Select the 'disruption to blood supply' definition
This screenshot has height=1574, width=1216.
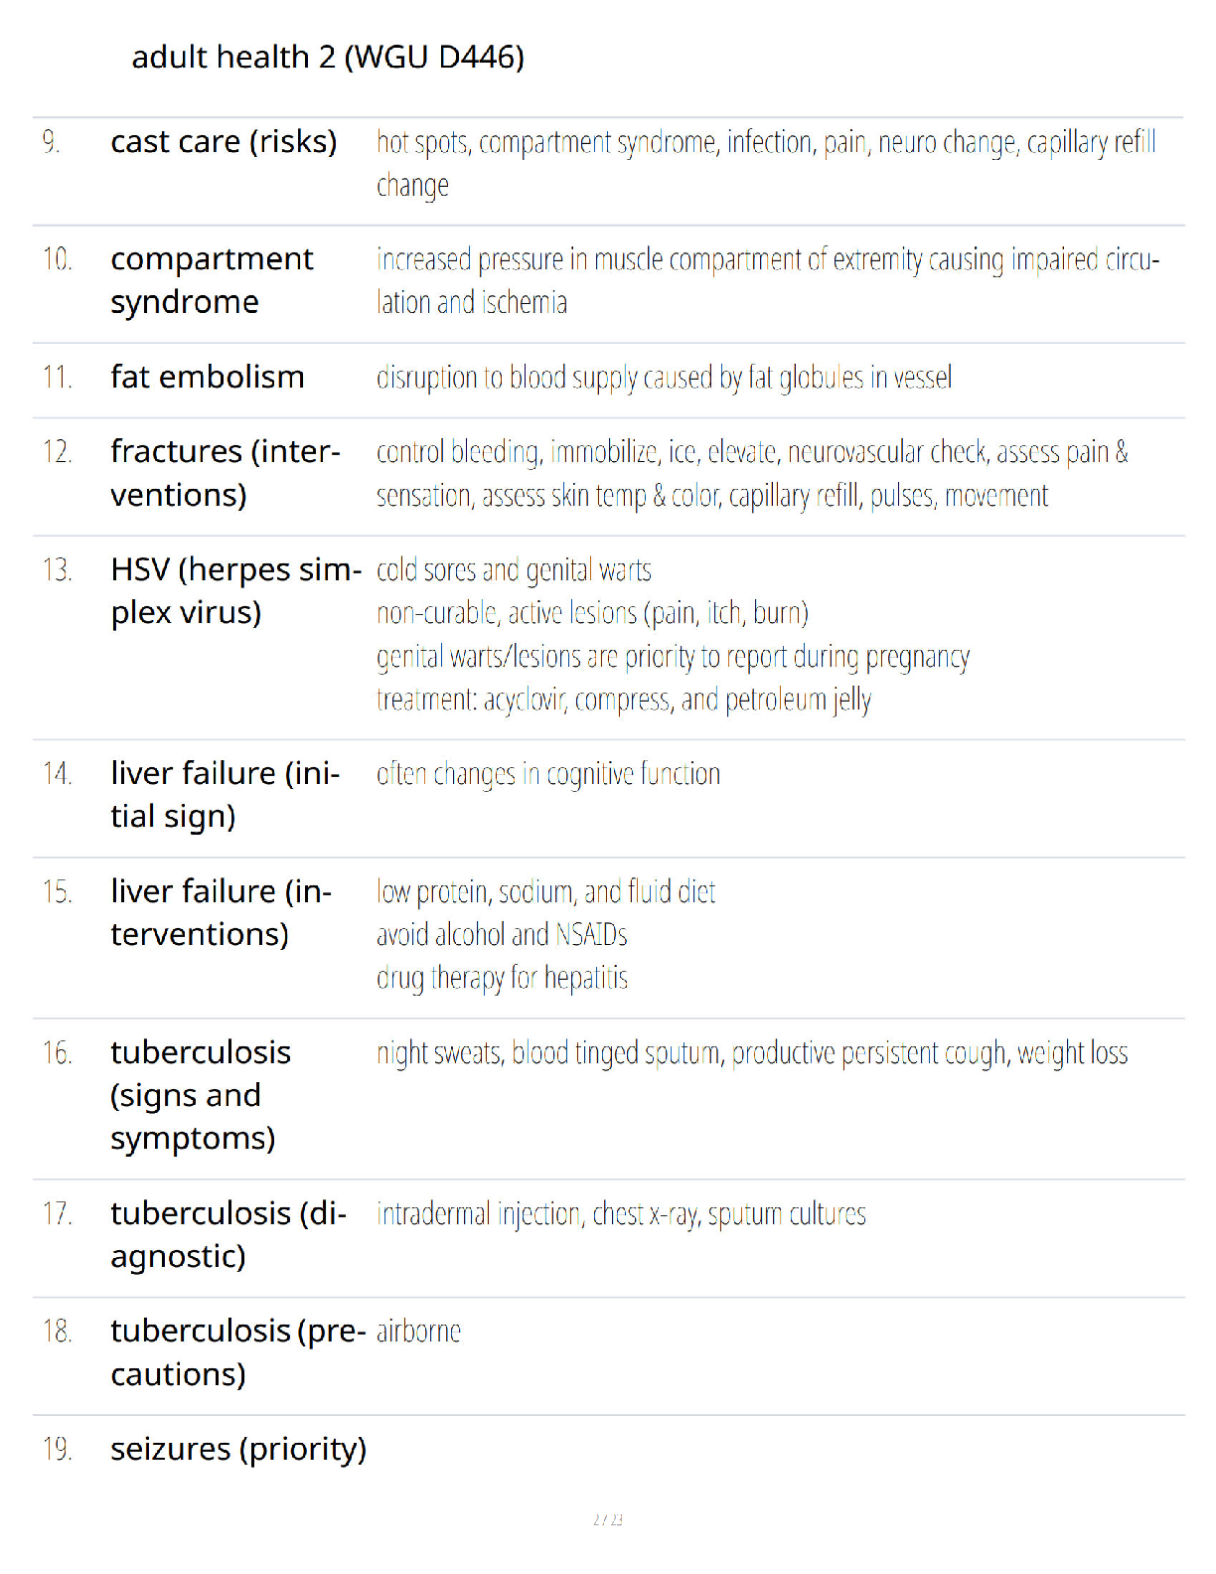point(665,378)
